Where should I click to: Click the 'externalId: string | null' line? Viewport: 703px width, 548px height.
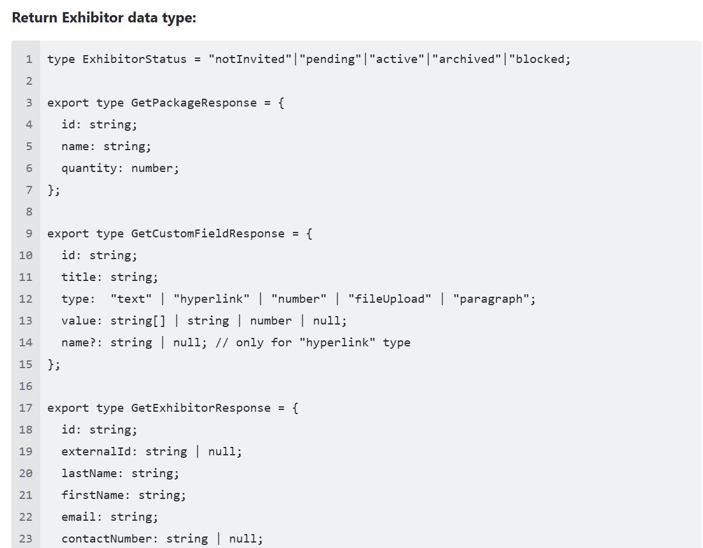coord(151,452)
